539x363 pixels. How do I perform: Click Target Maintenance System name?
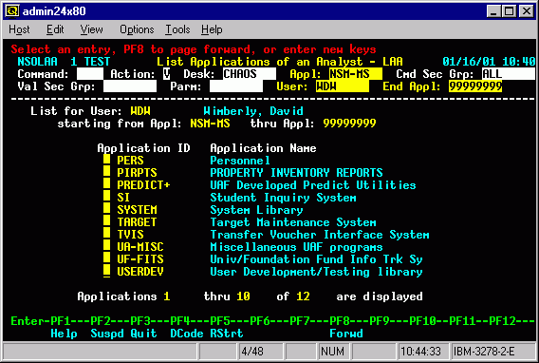point(293,222)
